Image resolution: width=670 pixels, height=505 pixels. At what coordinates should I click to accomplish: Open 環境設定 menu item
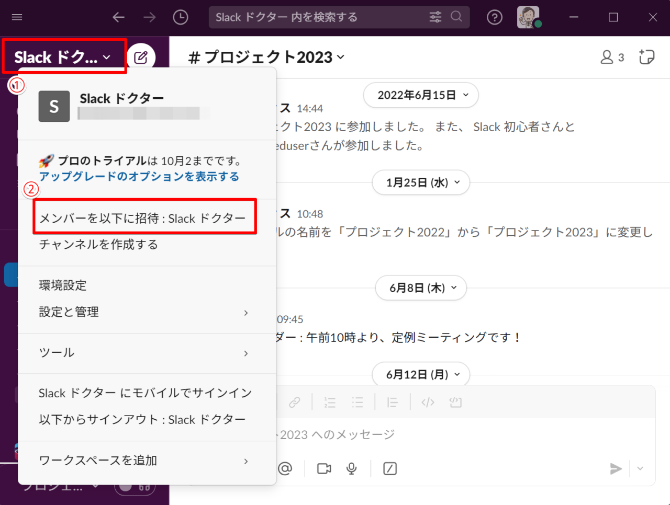(x=147, y=285)
